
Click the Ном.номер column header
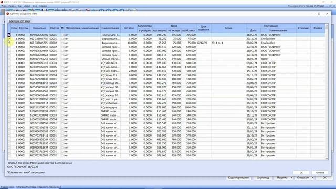[x=39, y=28]
